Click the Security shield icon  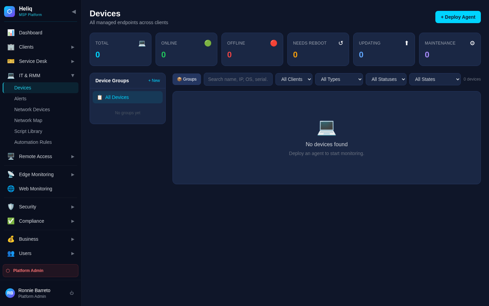(x=11, y=207)
